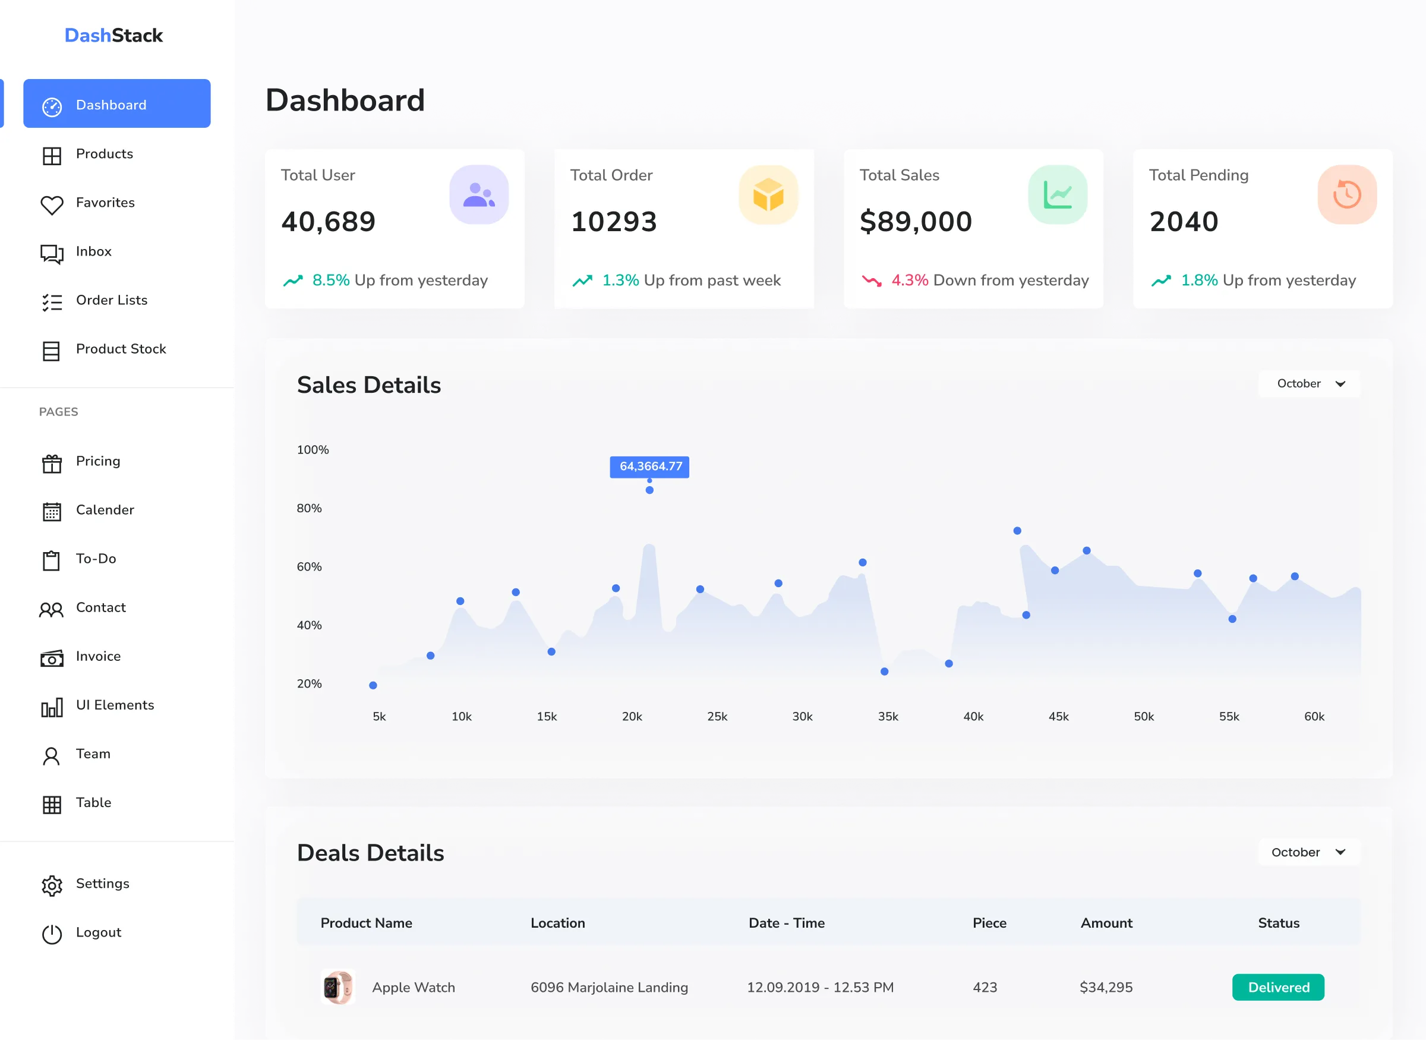Click the Pricing gift box icon
The height and width of the screenshot is (1040, 1426).
pos(52,464)
